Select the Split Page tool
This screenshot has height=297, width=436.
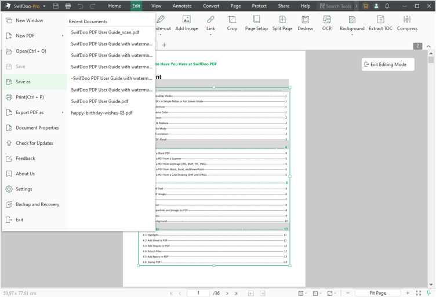282,23
